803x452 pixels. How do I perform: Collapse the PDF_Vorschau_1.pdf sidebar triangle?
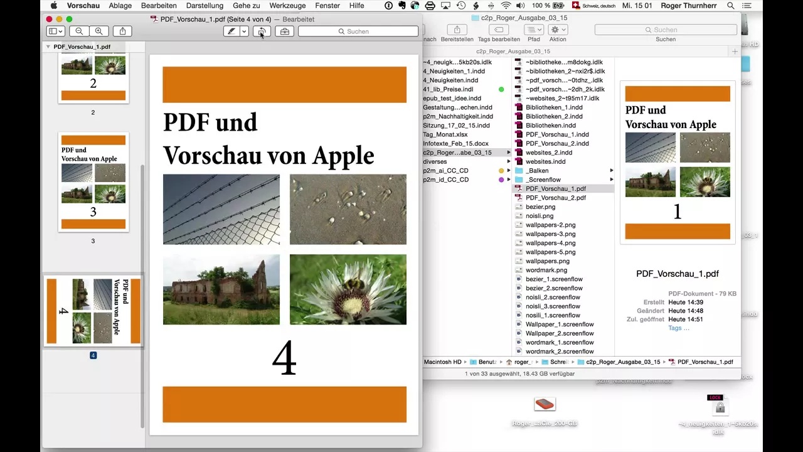tap(48, 47)
